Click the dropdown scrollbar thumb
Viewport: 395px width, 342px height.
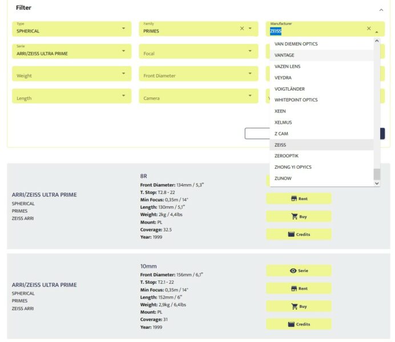tap(377, 174)
